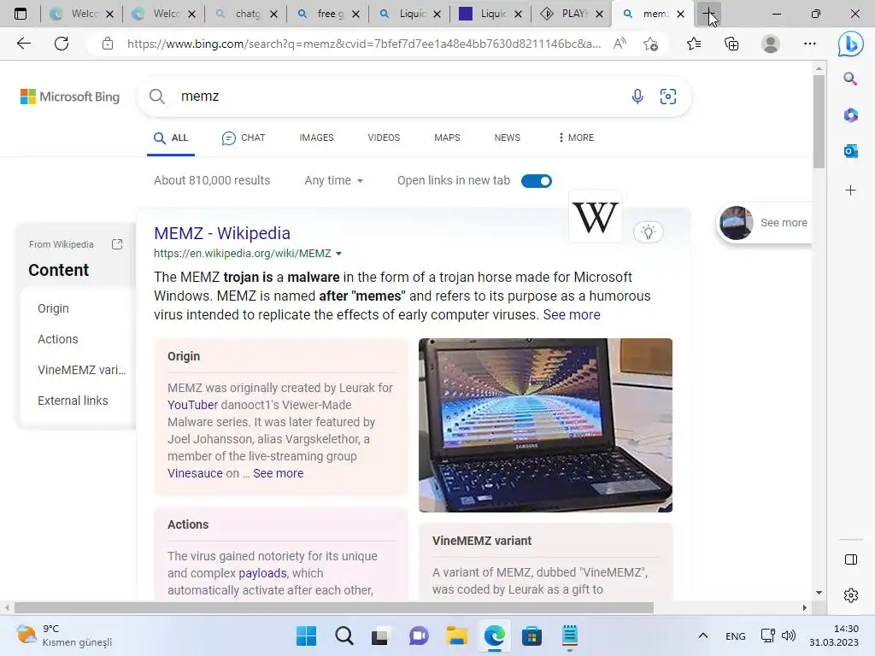Click the address bar URL
Viewport: 875px width, 656px height.
tap(364, 44)
